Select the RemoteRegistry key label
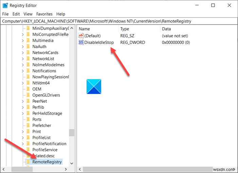 [47, 162]
